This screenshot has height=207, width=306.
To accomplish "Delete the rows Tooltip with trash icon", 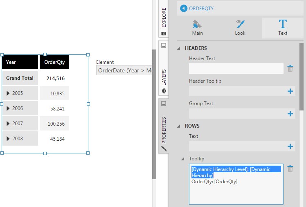I will click(290, 169).
